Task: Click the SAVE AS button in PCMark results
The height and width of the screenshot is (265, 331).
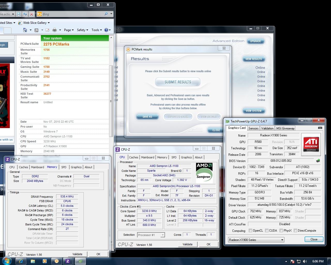Action: click(x=147, y=117)
